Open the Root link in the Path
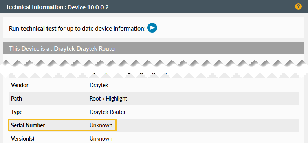The width and height of the screenshot is (308, 143). [95, 98]
